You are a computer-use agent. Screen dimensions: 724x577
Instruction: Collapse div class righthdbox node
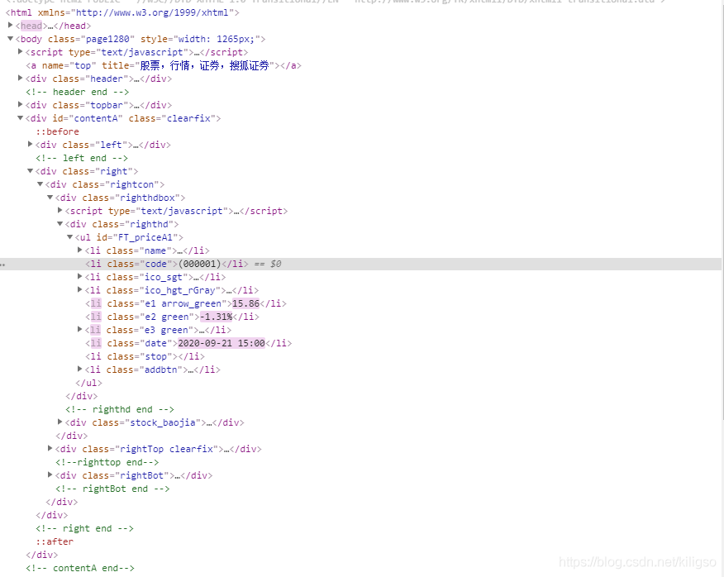pos(50,198)
